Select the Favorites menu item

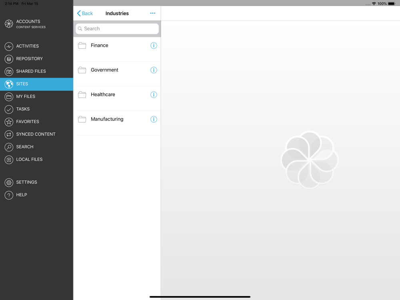pyautogui.click(x=36, y=122)
